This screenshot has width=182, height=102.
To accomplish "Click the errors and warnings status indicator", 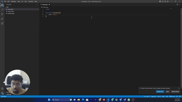I will (4, 96).
